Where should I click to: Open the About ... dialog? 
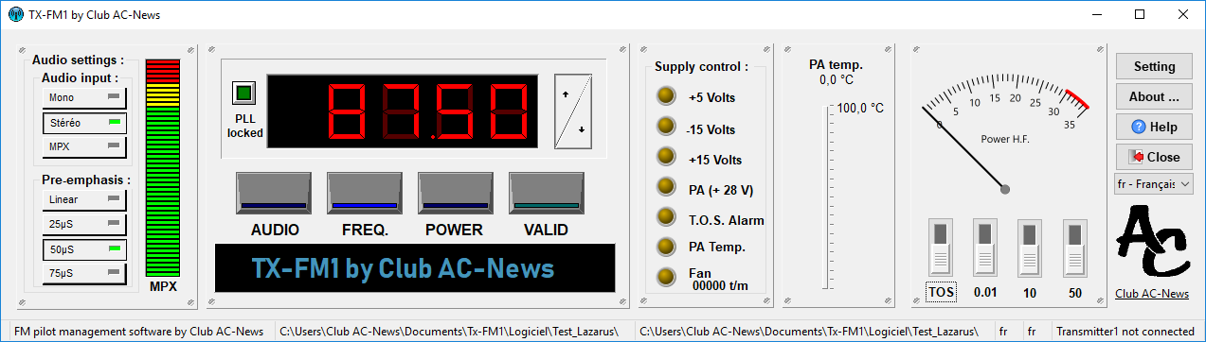(x=1154, y=96)
